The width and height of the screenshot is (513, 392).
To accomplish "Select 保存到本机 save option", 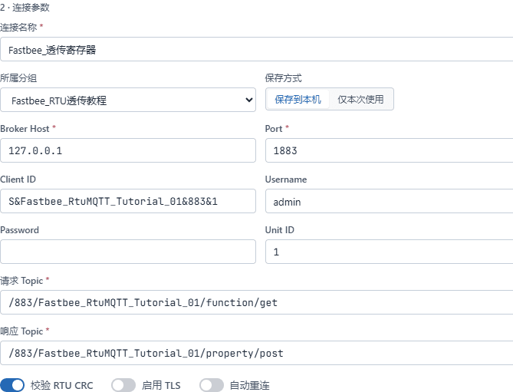I will click(x=298, y=99).
